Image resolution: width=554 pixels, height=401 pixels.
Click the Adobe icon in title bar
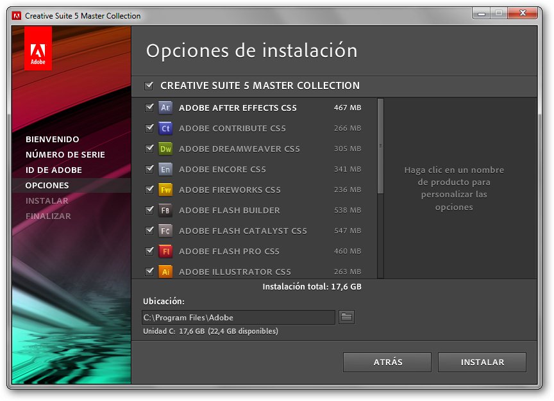point(16,16)
